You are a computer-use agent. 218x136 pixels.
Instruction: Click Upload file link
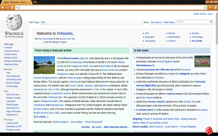coord(11,101)
